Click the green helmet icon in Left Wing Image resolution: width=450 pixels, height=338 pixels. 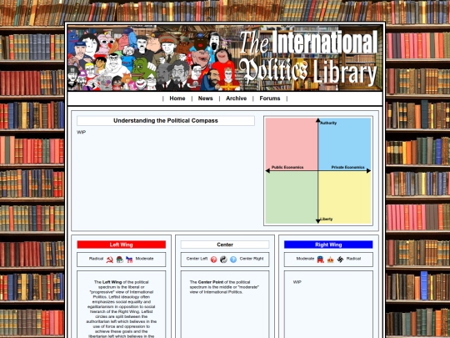pos(119,260)
